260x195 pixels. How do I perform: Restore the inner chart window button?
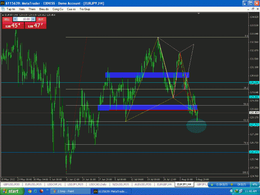(x=253, y=9)
